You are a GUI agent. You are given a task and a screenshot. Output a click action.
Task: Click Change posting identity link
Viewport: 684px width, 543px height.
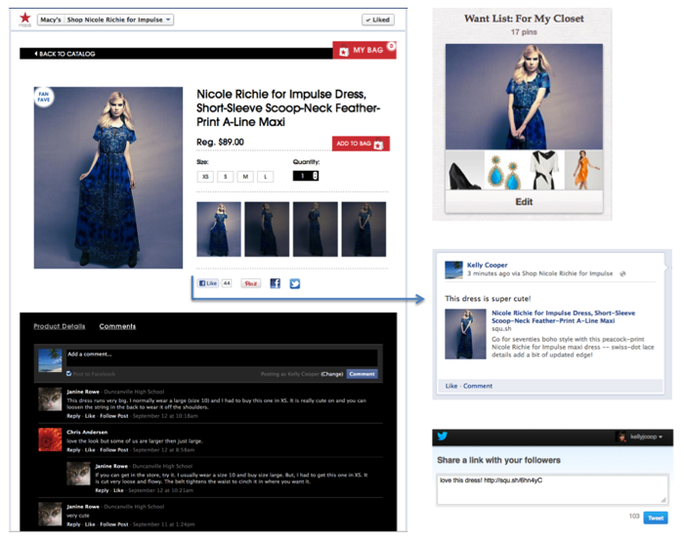pos(332,374)
